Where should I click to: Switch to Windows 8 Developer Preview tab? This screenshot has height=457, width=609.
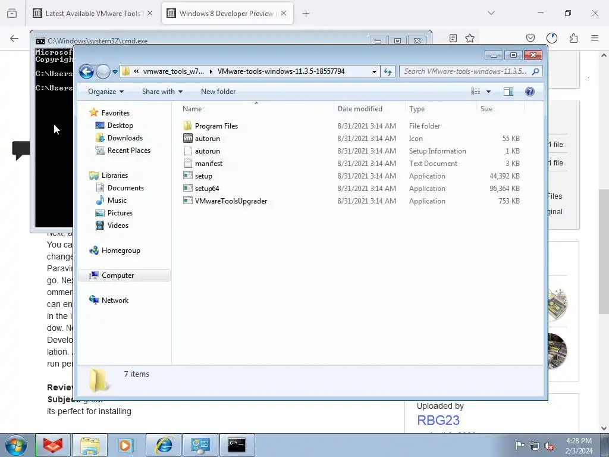tap(227, 13)
